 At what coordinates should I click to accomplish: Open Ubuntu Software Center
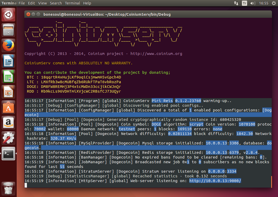click(8, 107)
